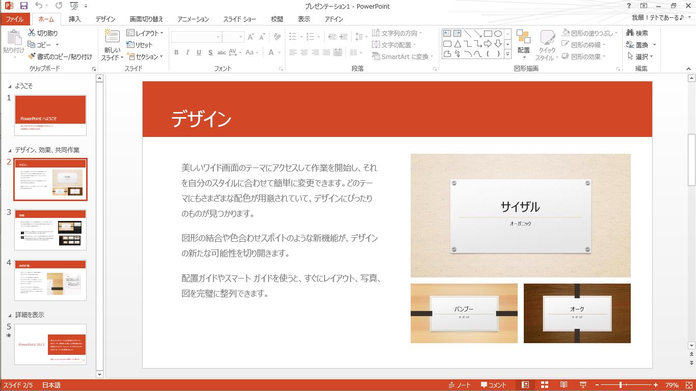Click the zoom slider handle
Viewport: 696px width, 391px height.
621,385
